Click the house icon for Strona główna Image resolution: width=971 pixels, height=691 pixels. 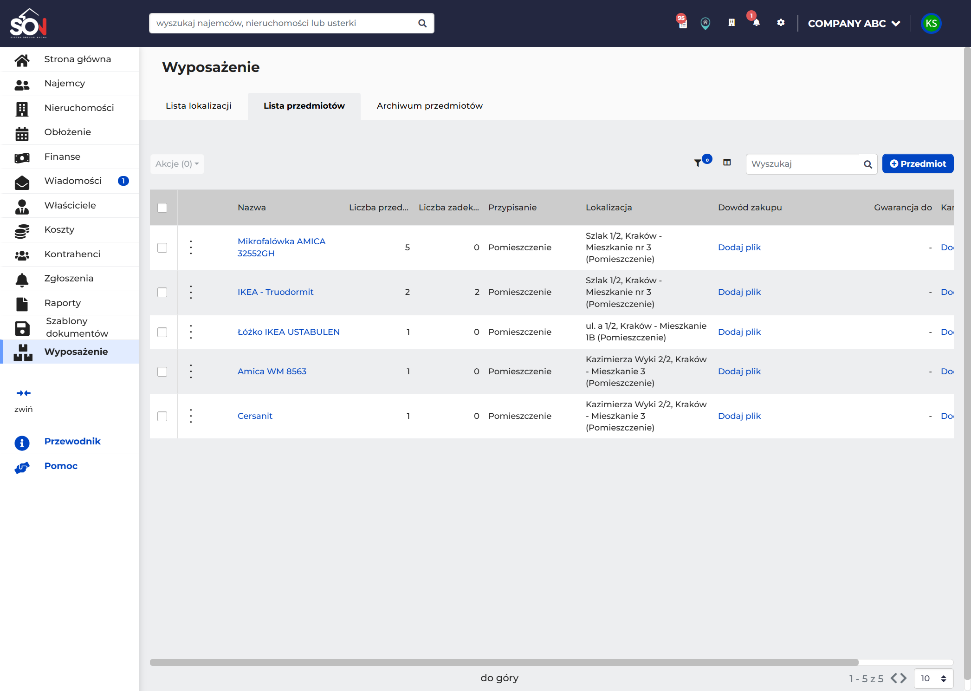[22, 59]
